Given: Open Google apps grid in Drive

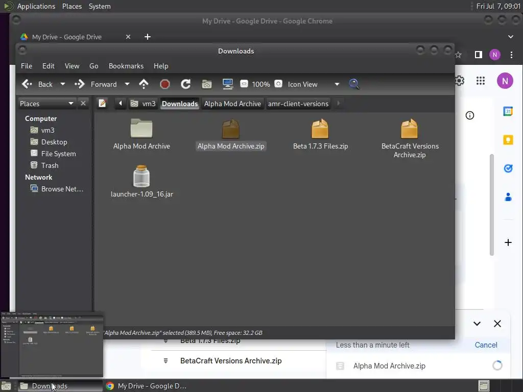Looking at the screenshot, I should (x=480, y=81).
